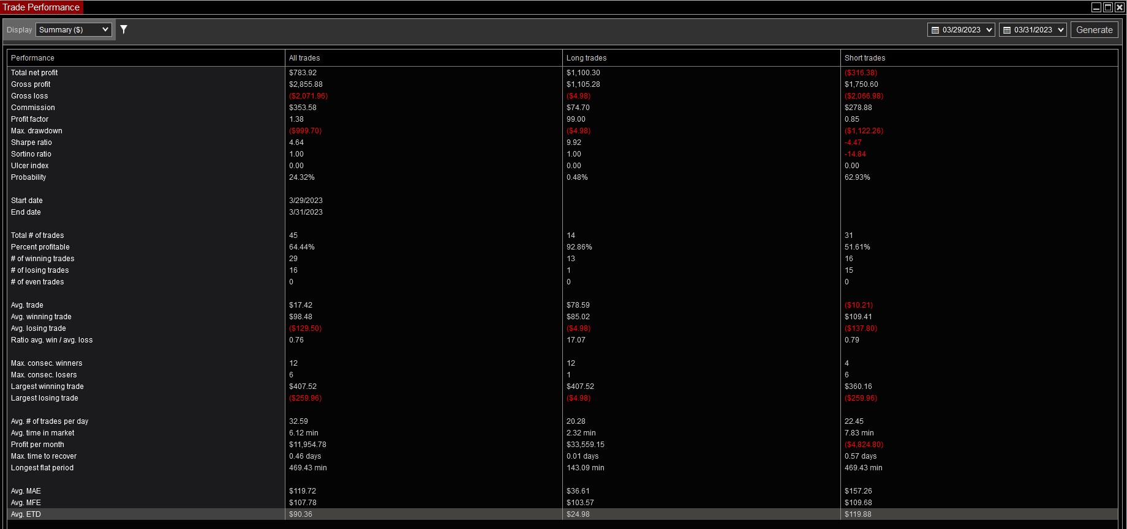This screenshot has width=1127, height=529.
Task: Select the Percent profitable row label
Action: pyautogui.click(x=40, y=247)
